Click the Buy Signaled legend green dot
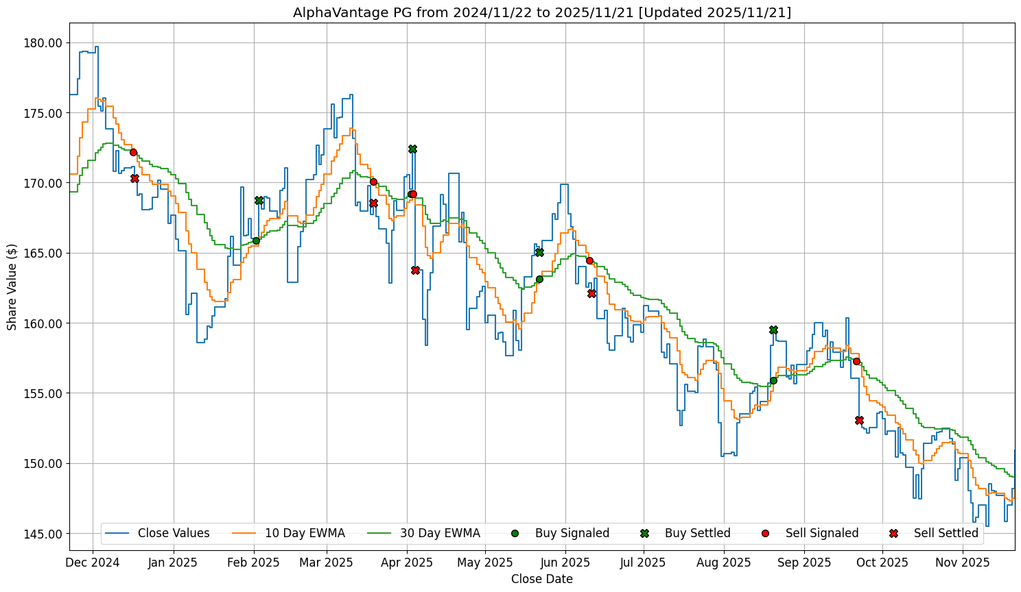The image size is (1021, 592). 515,533
